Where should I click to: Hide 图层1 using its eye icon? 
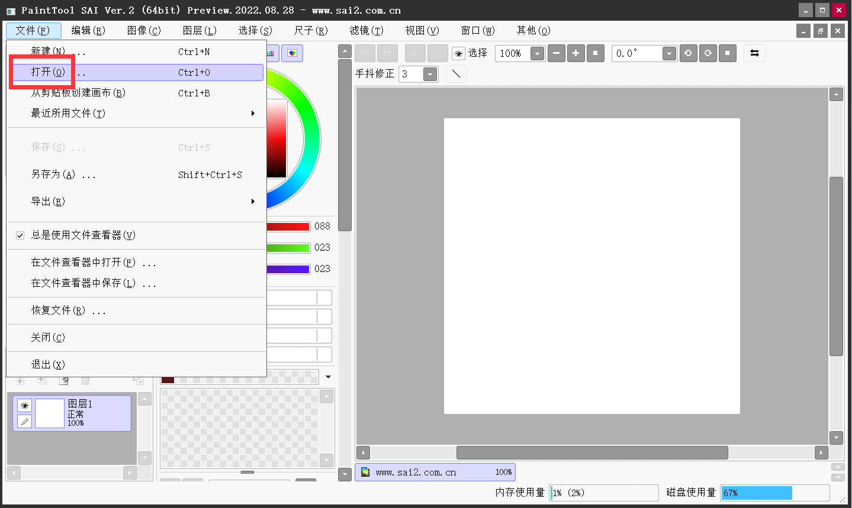[x=24, y=406]
